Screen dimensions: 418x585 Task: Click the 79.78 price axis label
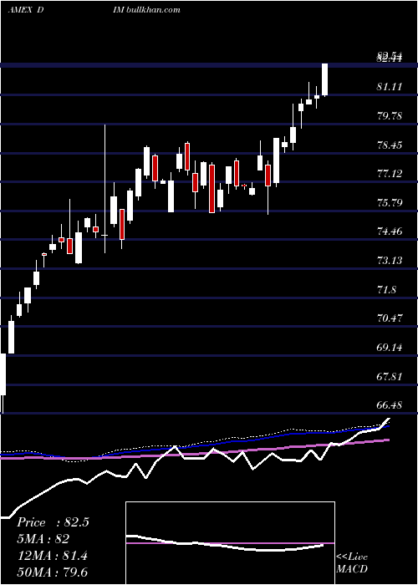(390, 115)
